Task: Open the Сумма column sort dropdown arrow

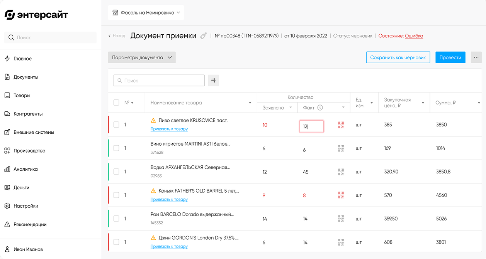Action: click(x=479, y=103)
